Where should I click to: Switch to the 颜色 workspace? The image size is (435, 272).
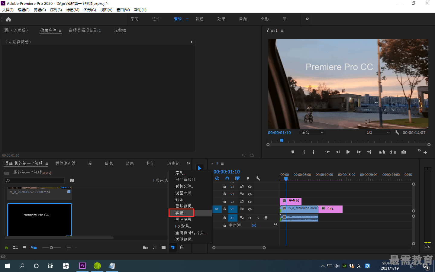pos(199,19)
